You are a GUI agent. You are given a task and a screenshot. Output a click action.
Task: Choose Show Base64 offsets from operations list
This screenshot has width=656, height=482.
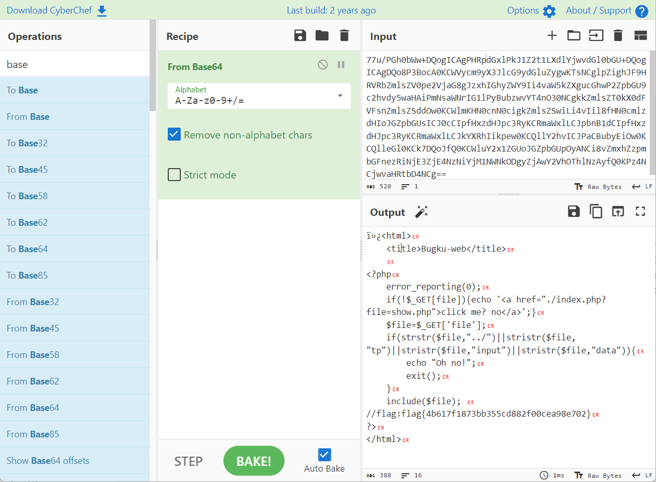(48, 461)
